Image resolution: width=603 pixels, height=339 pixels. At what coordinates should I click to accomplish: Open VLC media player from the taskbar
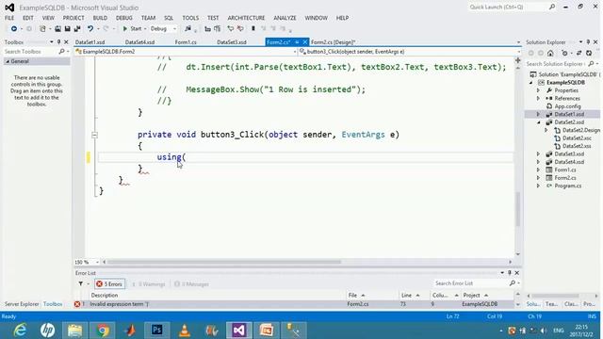(x=185, y=331)
